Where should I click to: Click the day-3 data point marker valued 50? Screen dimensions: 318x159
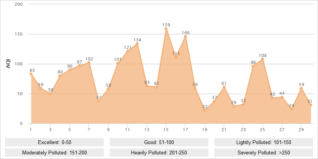coord(50,94)
